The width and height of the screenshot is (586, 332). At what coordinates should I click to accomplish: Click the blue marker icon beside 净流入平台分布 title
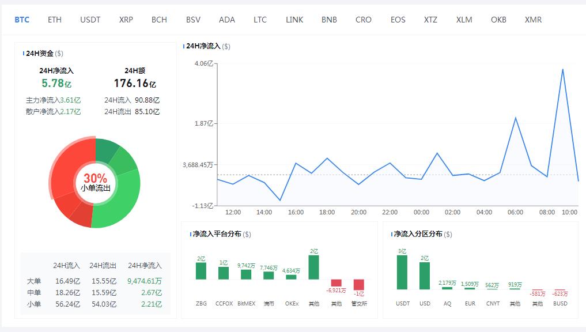point(191,235)
